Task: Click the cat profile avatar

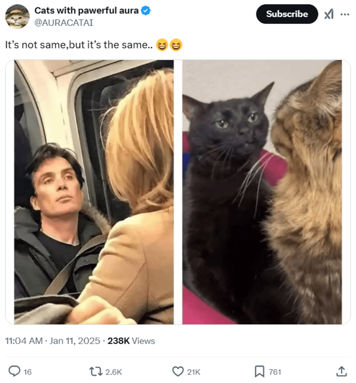Action: click(x=17, y=16)
